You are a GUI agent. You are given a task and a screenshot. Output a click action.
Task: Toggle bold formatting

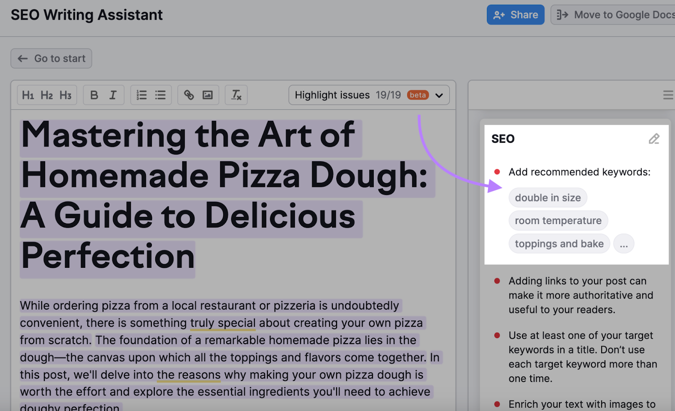pos(94,95)
